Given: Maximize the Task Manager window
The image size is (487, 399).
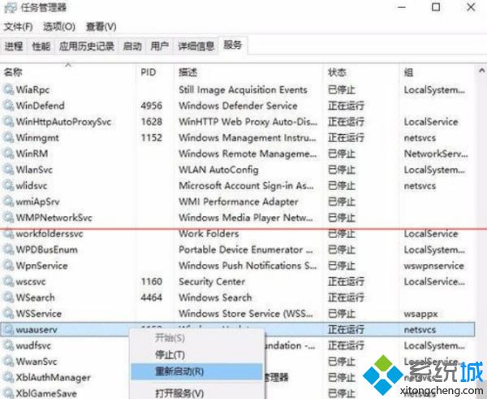Looking at the screenshot, I should click(x=436, y=7).
